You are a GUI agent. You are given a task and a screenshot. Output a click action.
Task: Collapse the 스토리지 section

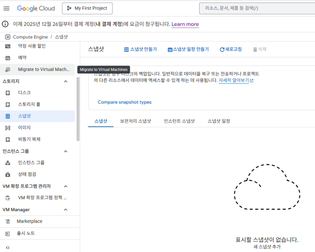click(x=65, y=82)
